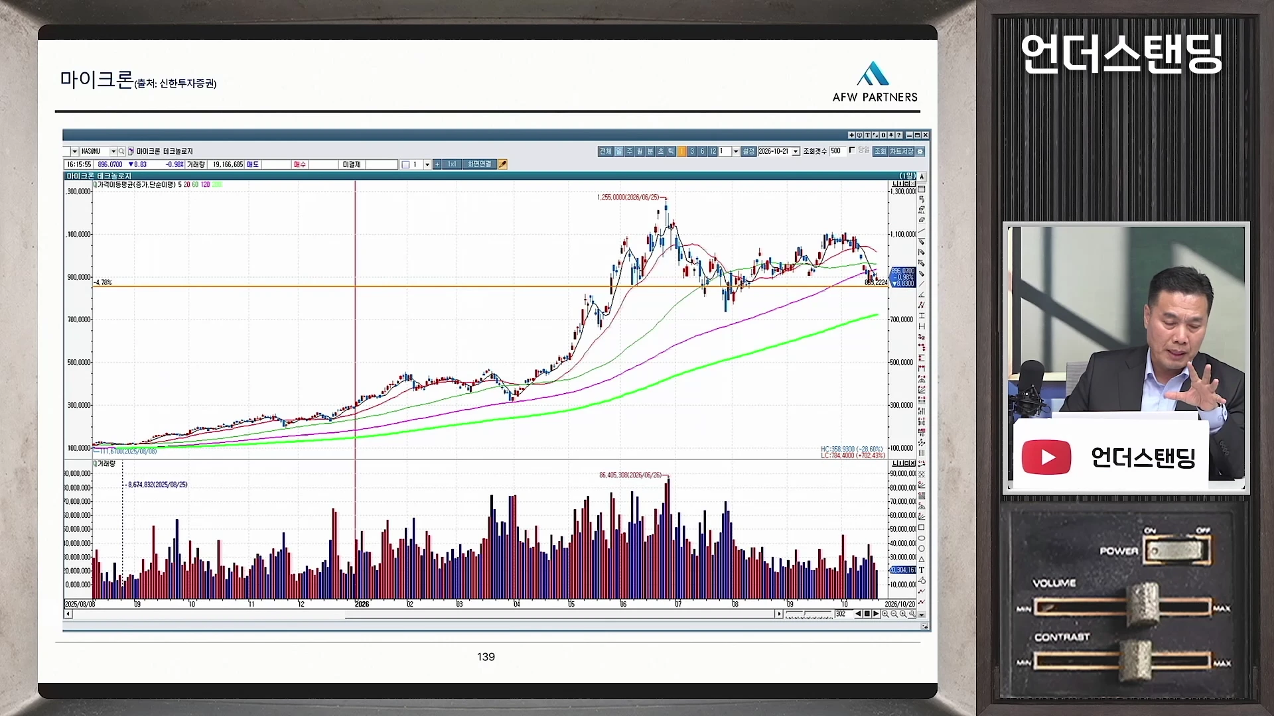This screenshot has height=716, width=1274.
Task: Select the 틱 tick period tab
Action: coord(671,151)
